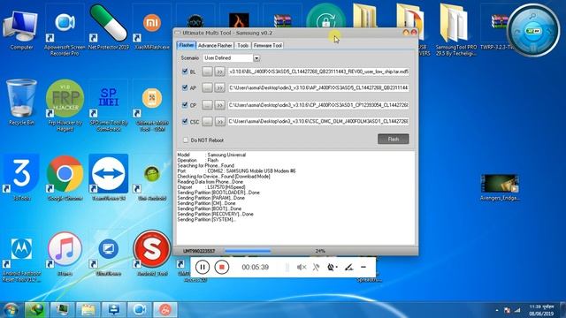Image resolution: width=566 pixels, height=318 pixels.
Task: Click the >> button in CP row
Action: pyautogui.click(x=219, y=105)
